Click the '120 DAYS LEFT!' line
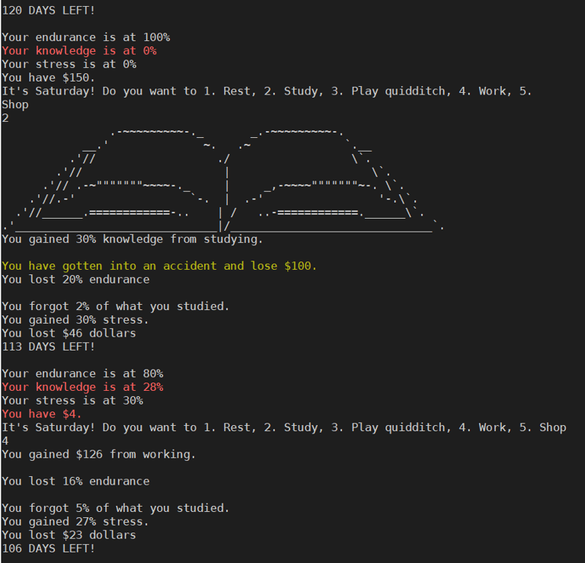The height and width of the screenshot is (563, 585). tap(49, 11)
